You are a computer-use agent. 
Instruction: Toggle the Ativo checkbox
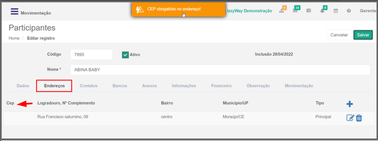[x=126, y=55]
